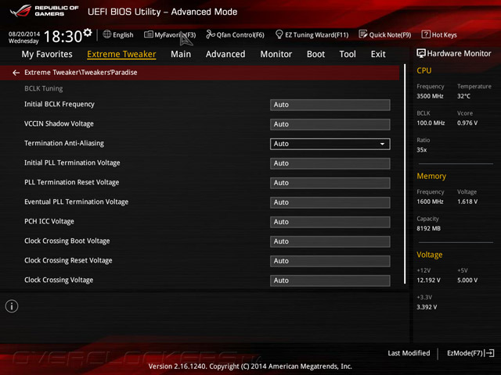Switch to the Tool tab
The width and height of the screenshot is (501, 375).
[x=348, y=54]
